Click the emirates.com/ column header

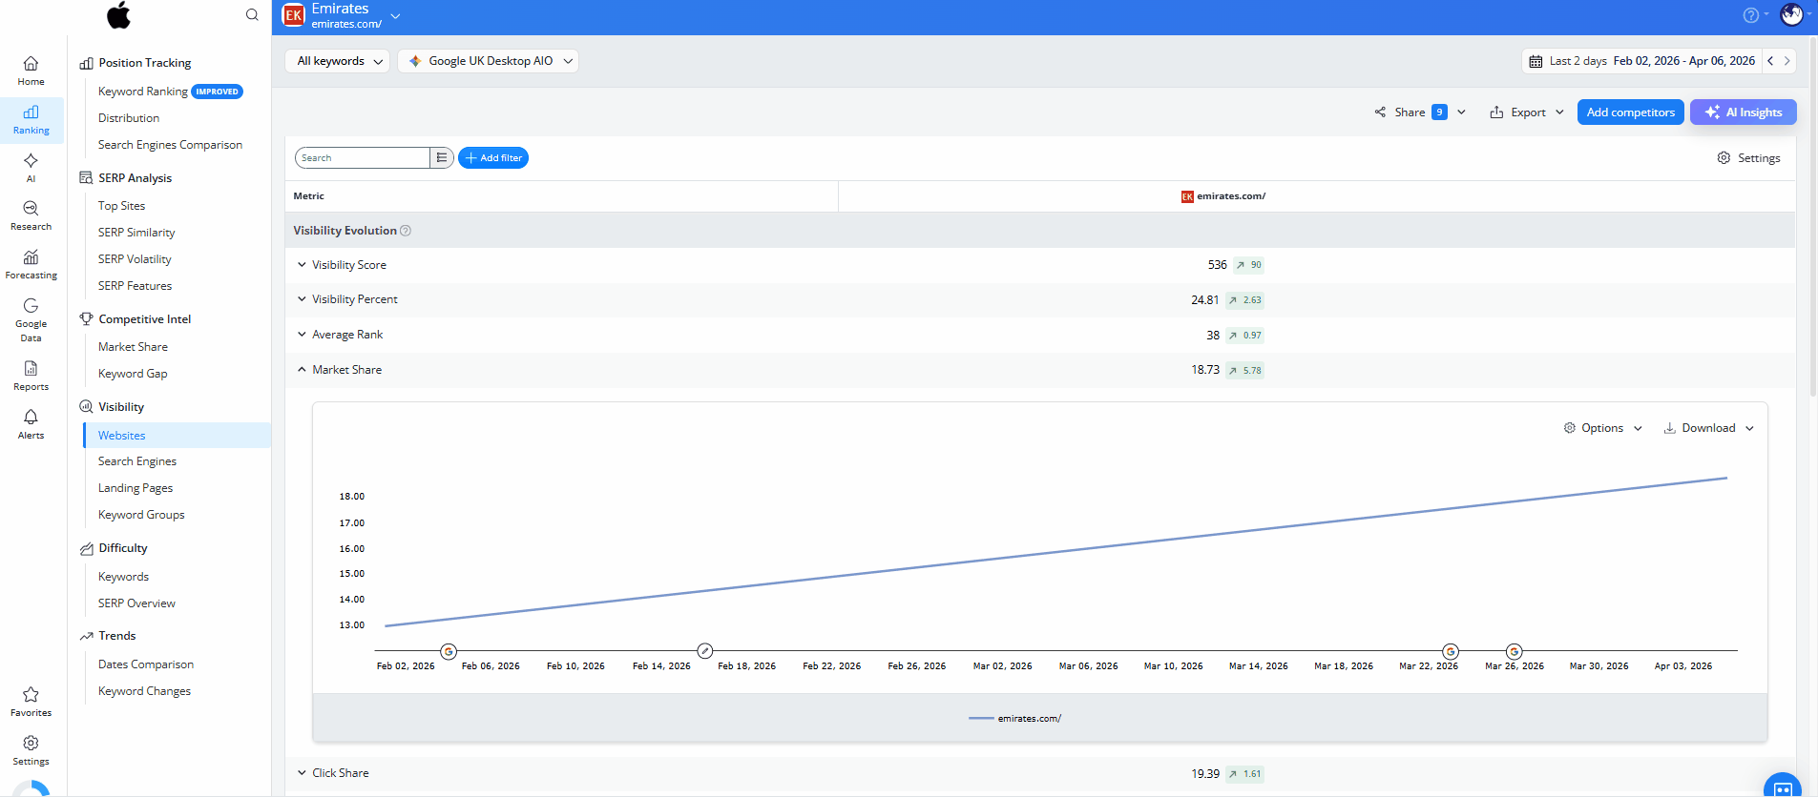[1223, 196]
